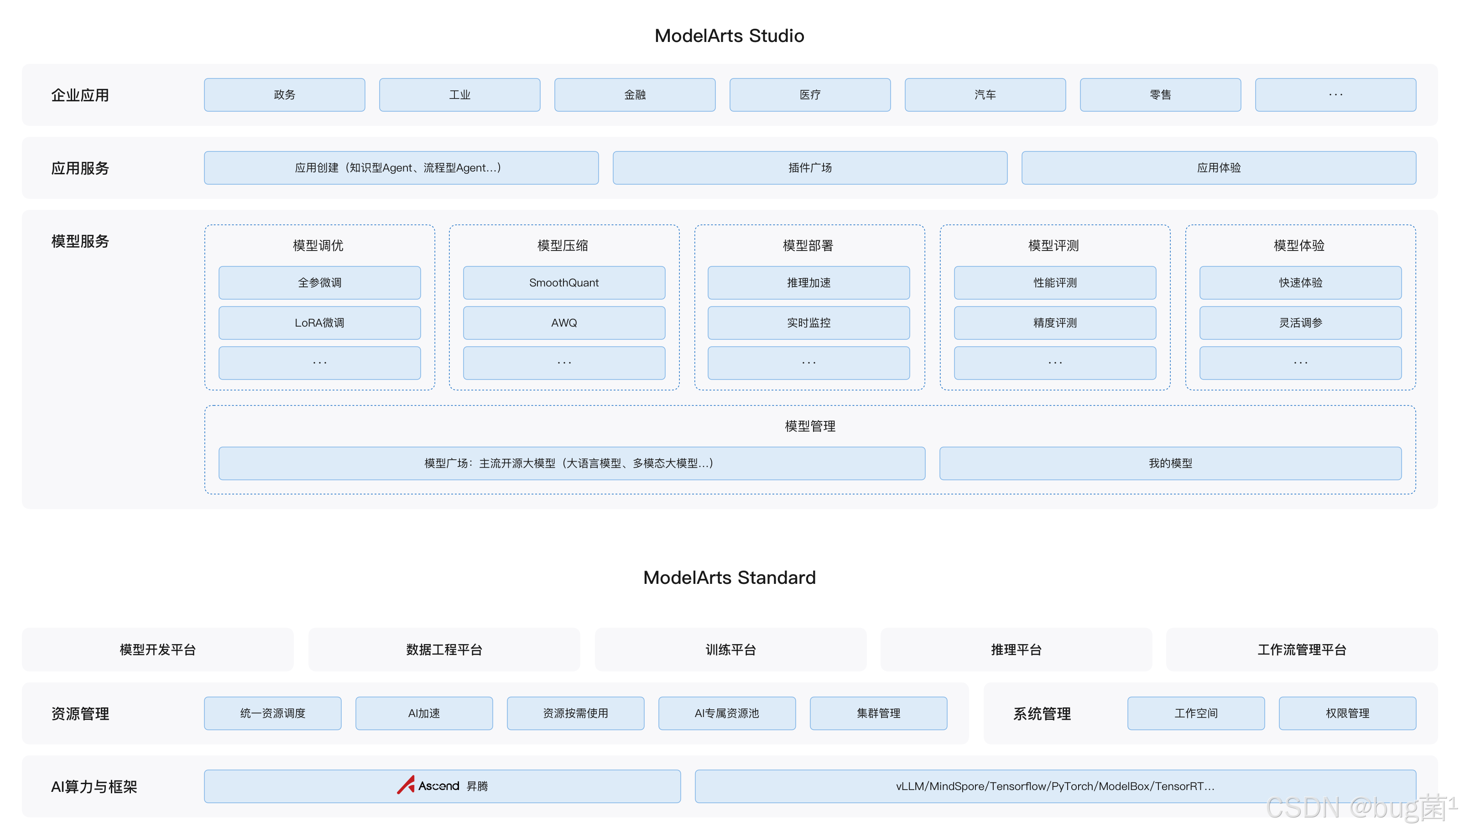Screen dimensions: 1460x832
Task: Click the ellipsis box under 模型压缩
Action: 564,362
